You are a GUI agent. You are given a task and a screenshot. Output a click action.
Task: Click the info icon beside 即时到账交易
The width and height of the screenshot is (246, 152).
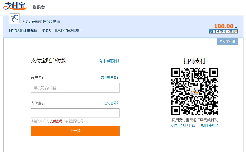(x=59, y=22)
